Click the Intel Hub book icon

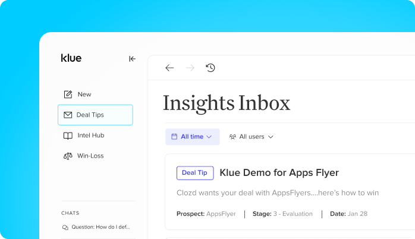coord(68,136)
